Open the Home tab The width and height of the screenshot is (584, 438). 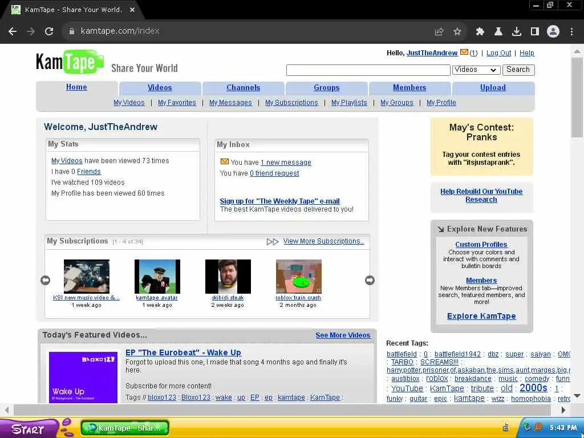pos(76,87)
